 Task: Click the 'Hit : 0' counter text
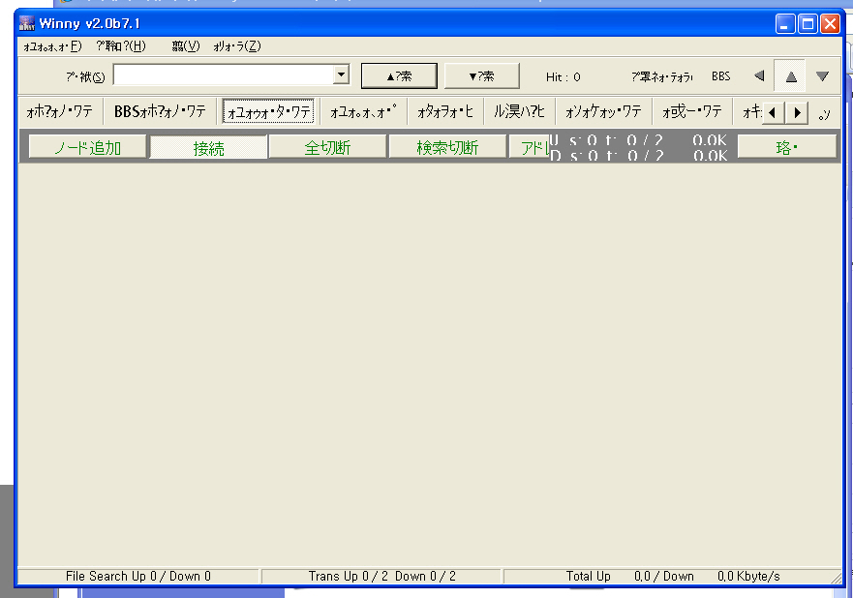[564, 77]
